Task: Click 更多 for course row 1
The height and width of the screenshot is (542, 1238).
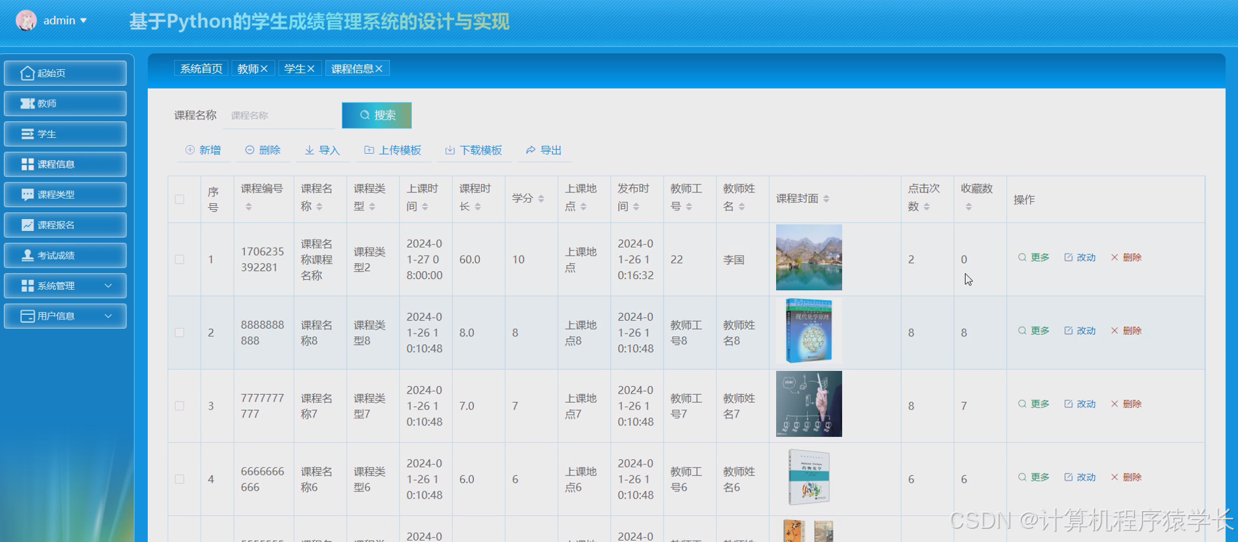Action: pyautogui.click(x=1034, y=258)
